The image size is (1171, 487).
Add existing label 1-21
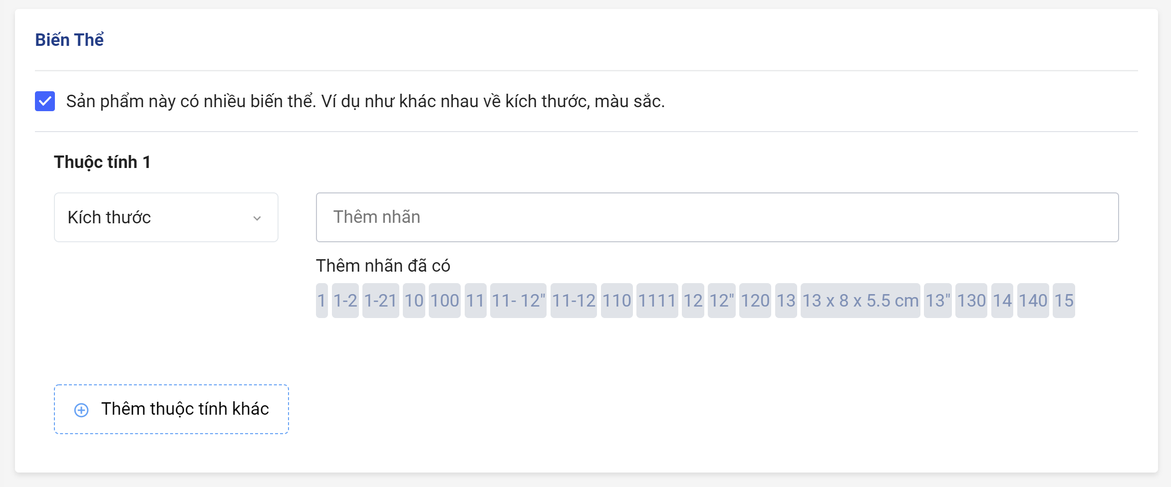tap(380, 301)
